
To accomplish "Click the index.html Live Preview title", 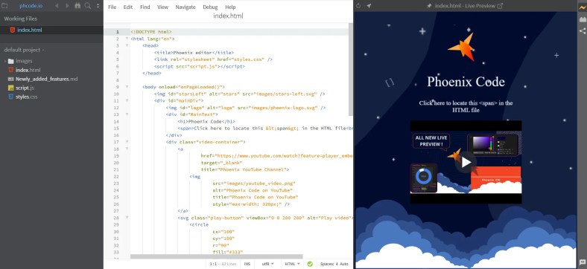I will point(465,6).
